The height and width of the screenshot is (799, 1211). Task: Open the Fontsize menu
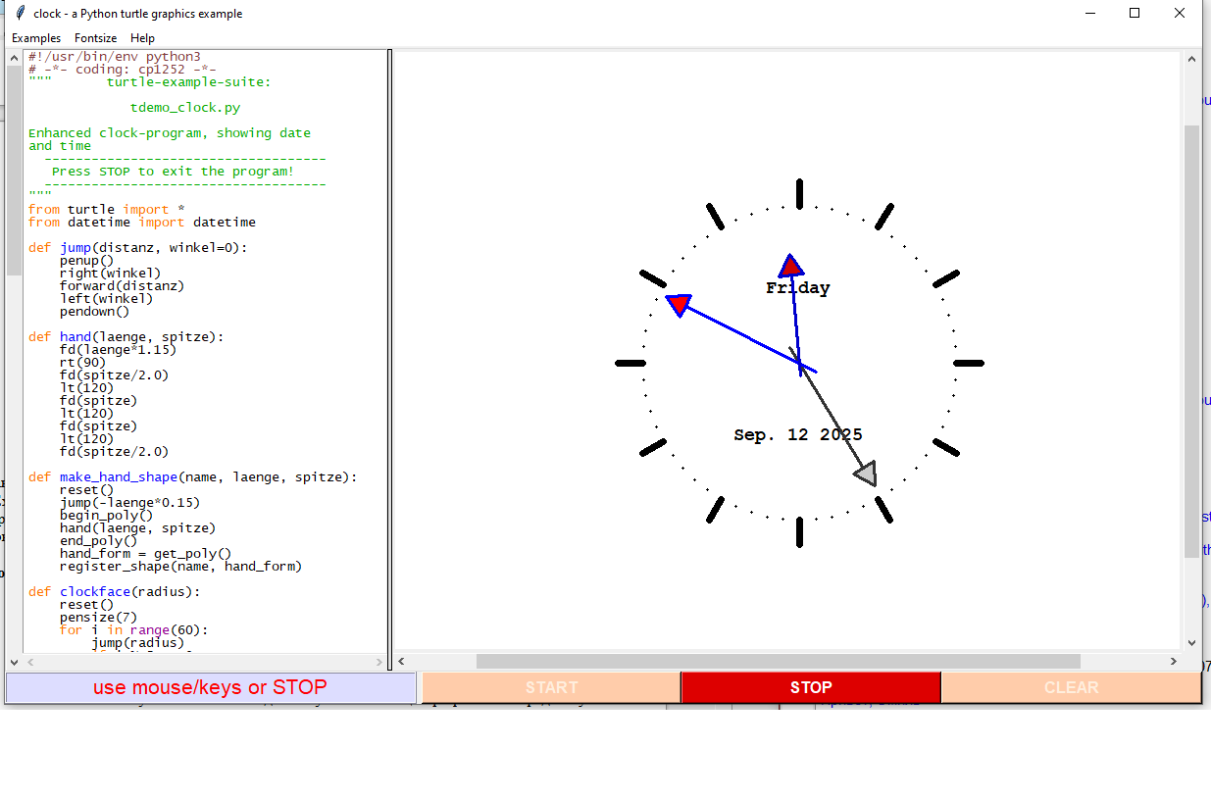coord(95,38)
